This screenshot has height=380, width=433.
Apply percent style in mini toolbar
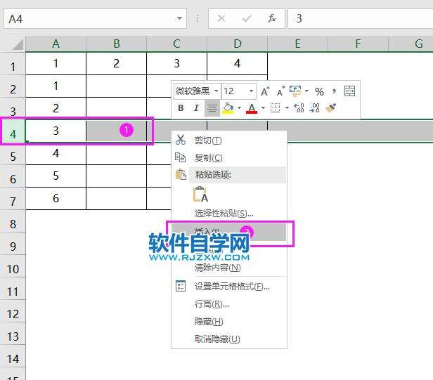pos(319,91)
